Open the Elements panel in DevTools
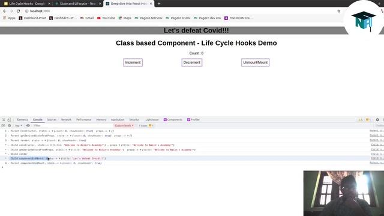 click(x=23, y=120)
